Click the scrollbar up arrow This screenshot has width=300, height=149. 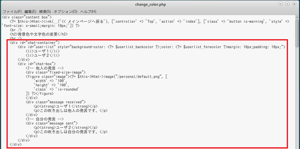coord(297,17)
